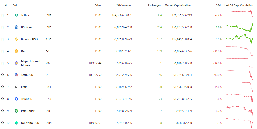Open TerraUSD circulation sparkline chart
This screenshot has height=129, width=257.
click(x=240, y=75)
